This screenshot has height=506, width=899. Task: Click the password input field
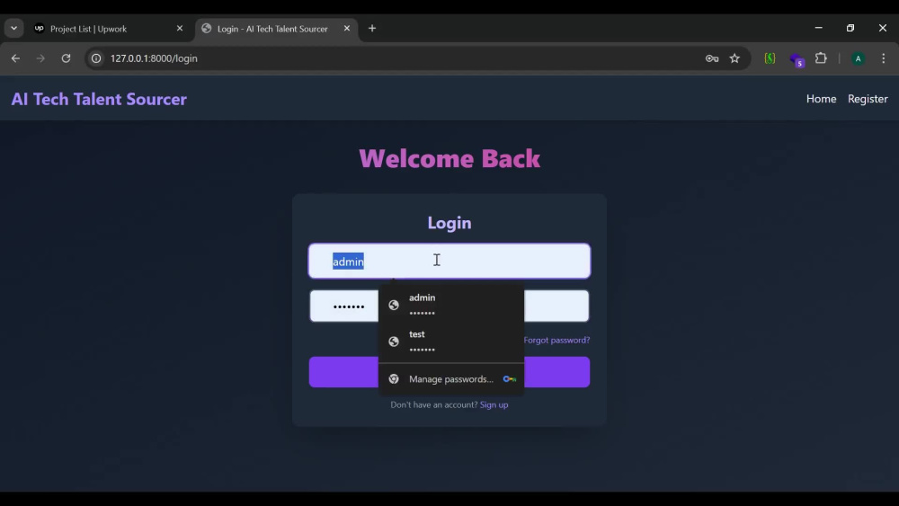click(449, 306)
